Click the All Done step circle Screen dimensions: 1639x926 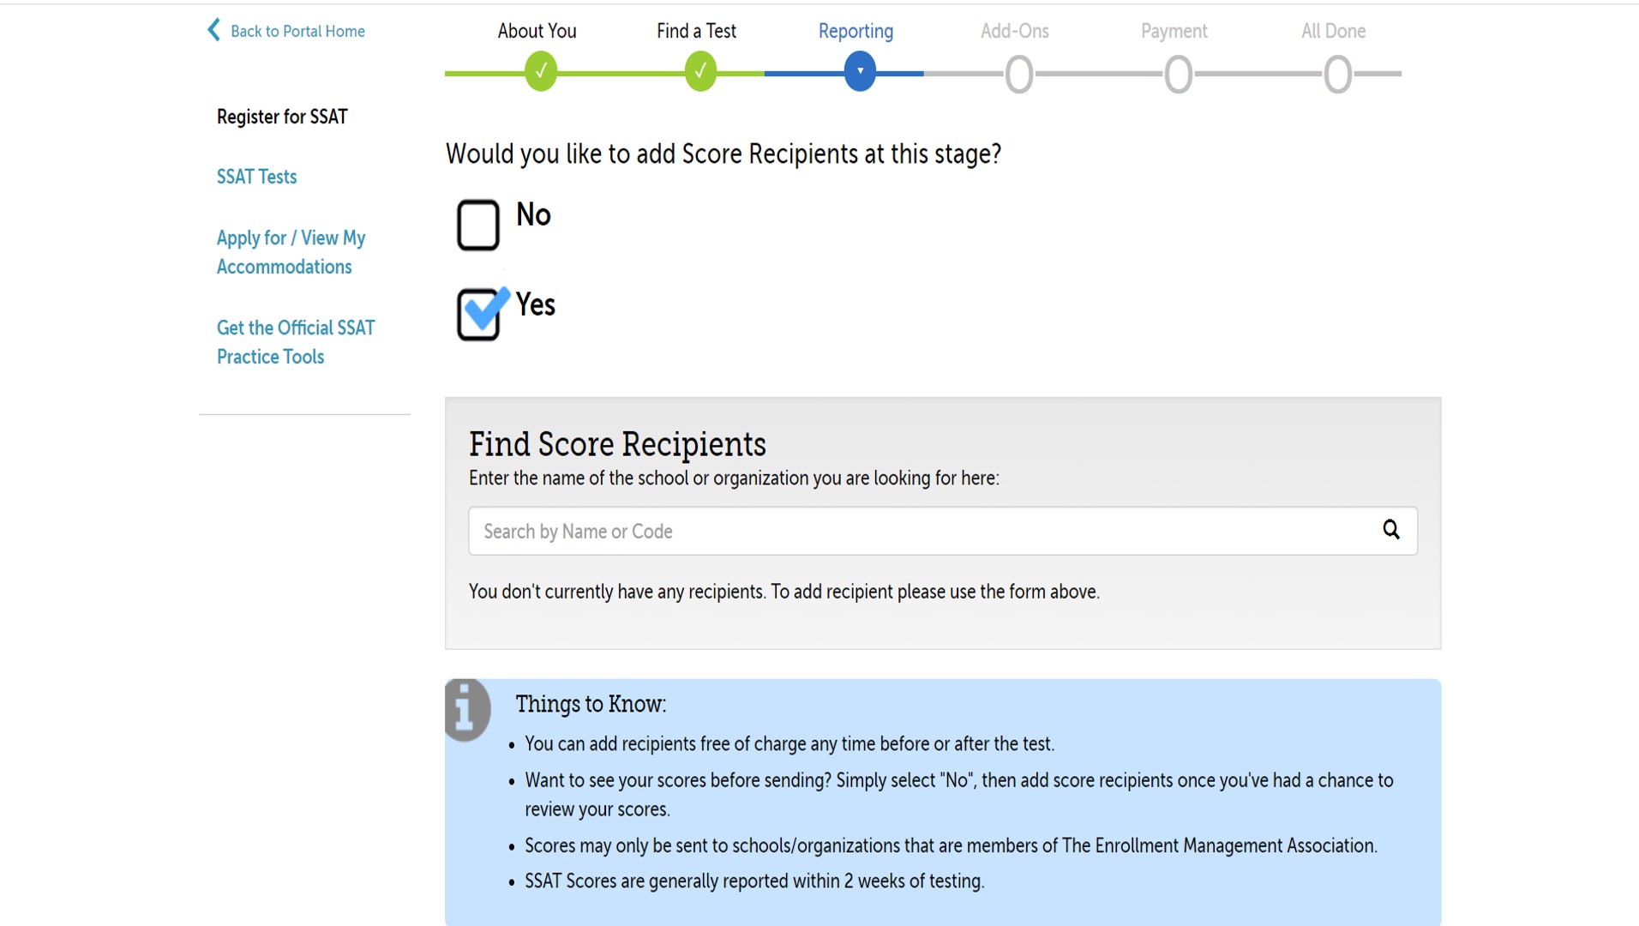[1337, 75]
